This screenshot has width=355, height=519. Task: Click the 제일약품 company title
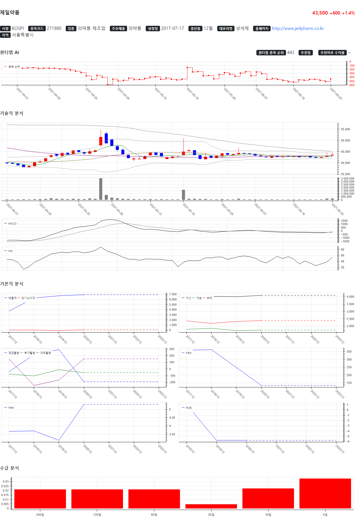10,13
